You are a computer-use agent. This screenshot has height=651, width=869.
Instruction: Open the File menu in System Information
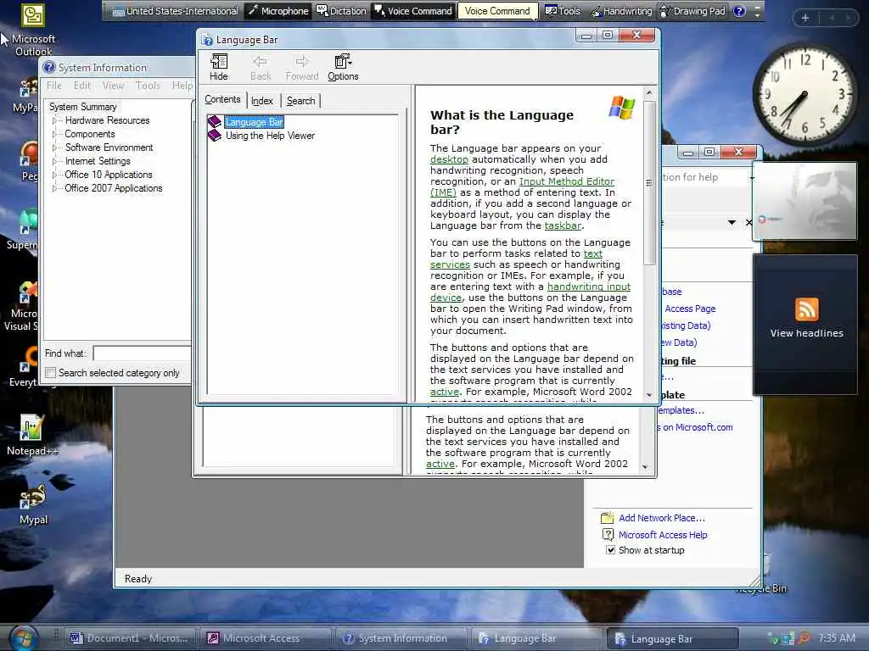(53, 86)
